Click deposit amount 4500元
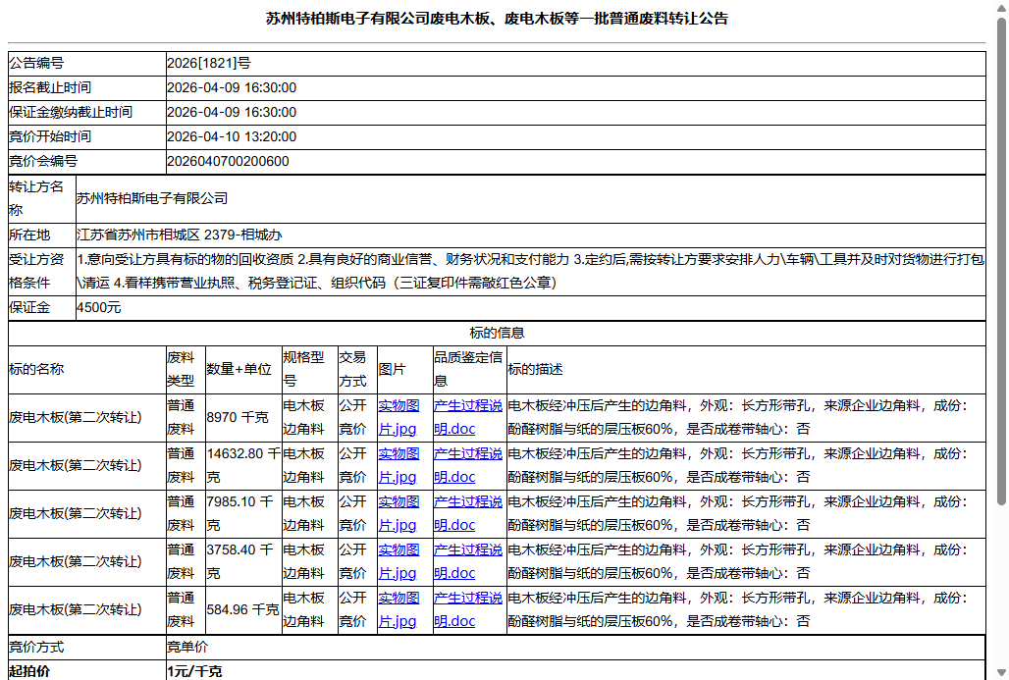The image size is (1009, 680). point(98,307)
